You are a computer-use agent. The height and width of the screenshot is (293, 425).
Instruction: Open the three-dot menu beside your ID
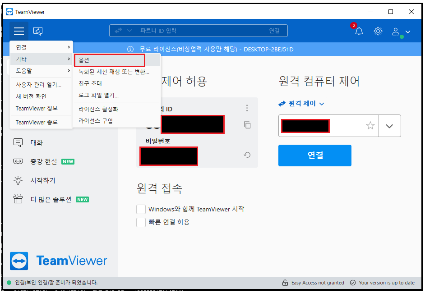coord(247,108)
